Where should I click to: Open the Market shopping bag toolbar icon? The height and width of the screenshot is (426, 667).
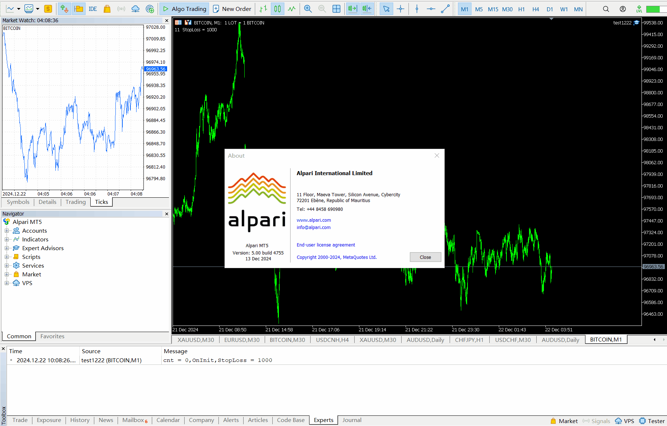pos(107,9)
